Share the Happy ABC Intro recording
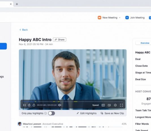The image size is (151, 131). pyautogui.click(x=59, y=40)
